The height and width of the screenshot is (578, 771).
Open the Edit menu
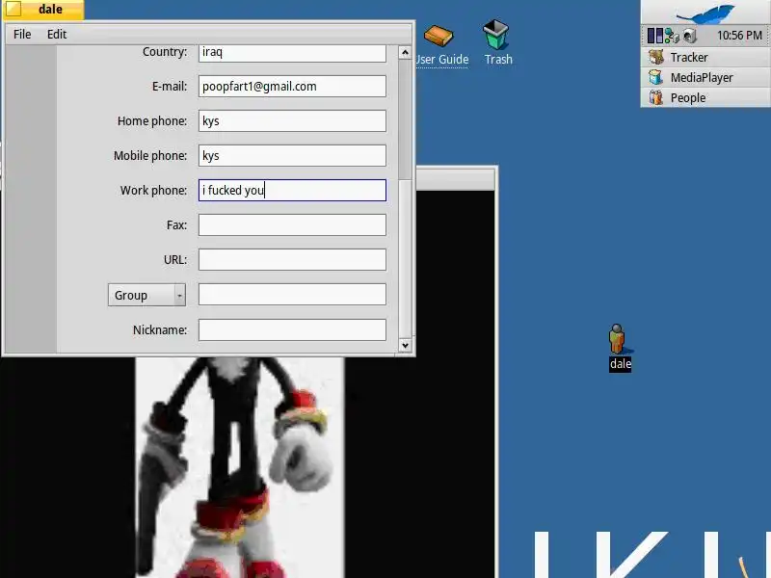57,34
